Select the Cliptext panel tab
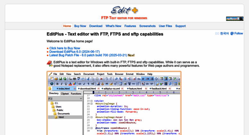 click(65, 94)
